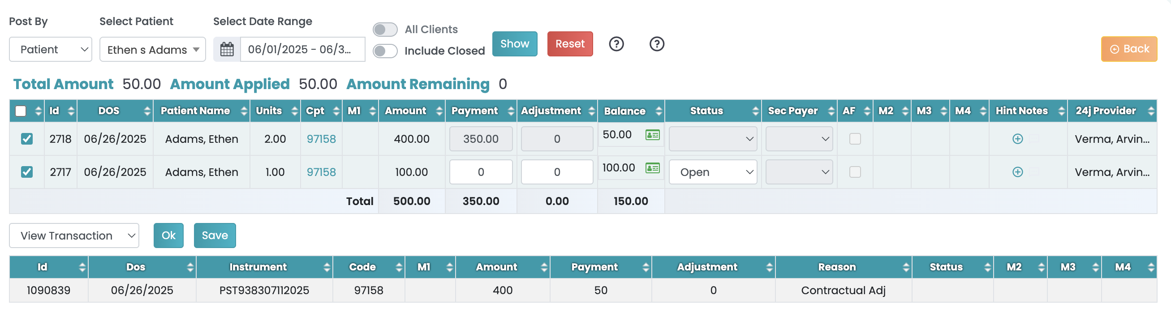Click the date range field 06/01/2025

point(302,50)
